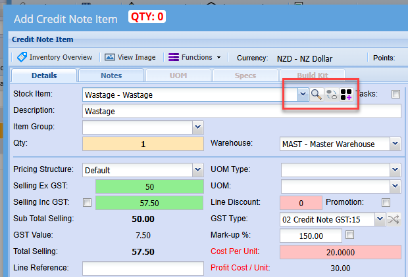Click the Inventory Overview tag icon

click(x=22, y=57)
